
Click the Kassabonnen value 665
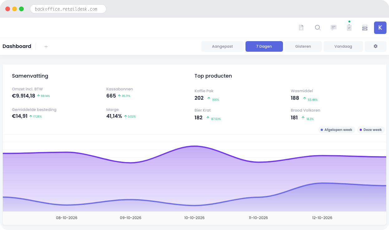(111, 96)
